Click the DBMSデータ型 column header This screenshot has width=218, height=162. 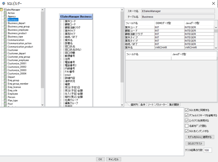point(169,23)
